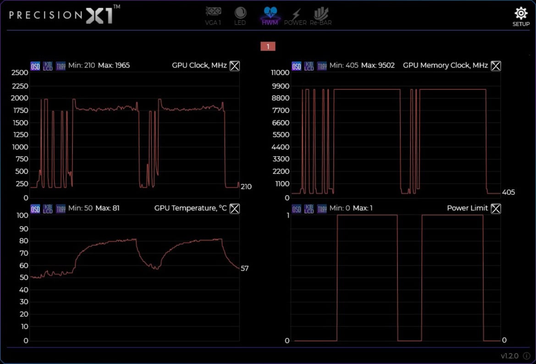Switch to the Re-BAR tab
This screenshot has height=364, width=536.
(x=320, y=16)
